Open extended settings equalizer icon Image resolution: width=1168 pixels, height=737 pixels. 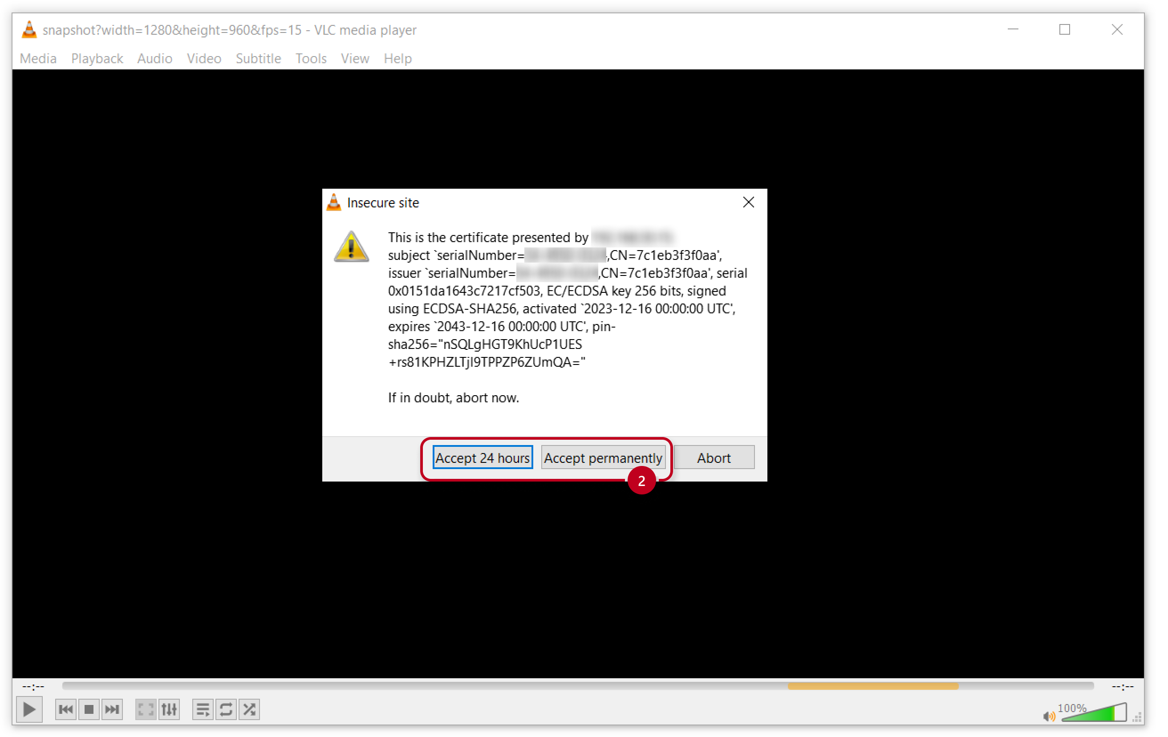[169, 709]
